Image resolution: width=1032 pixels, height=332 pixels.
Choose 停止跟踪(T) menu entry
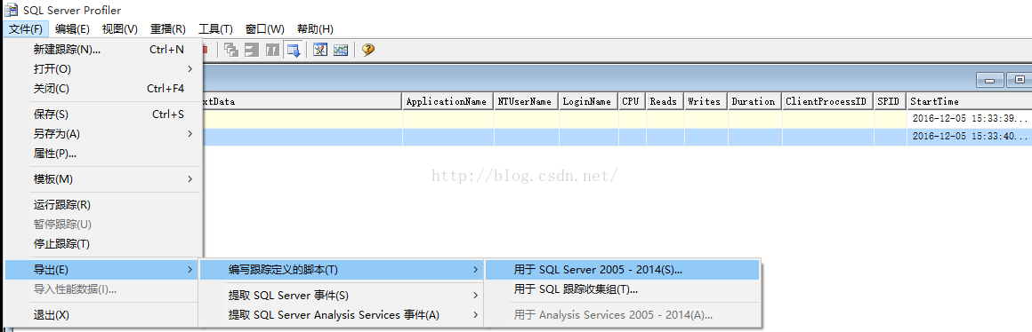[102, 244]
